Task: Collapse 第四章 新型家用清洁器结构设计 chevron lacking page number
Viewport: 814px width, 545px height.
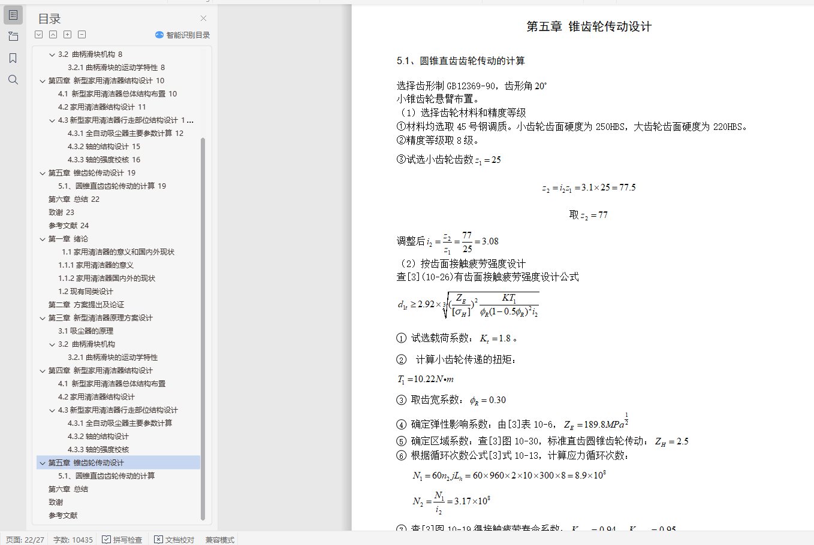Action: (x=43, y=371)
